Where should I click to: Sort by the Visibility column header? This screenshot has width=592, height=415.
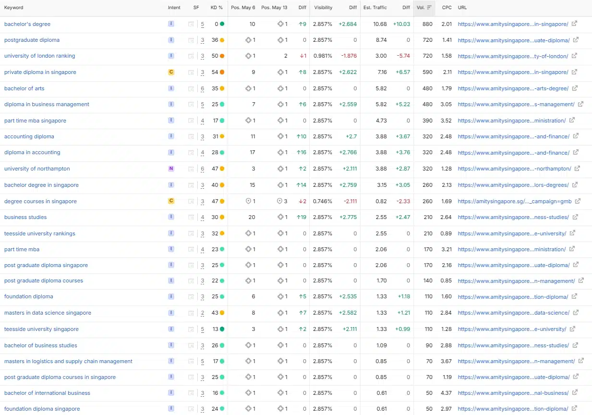tap(323, 8)
